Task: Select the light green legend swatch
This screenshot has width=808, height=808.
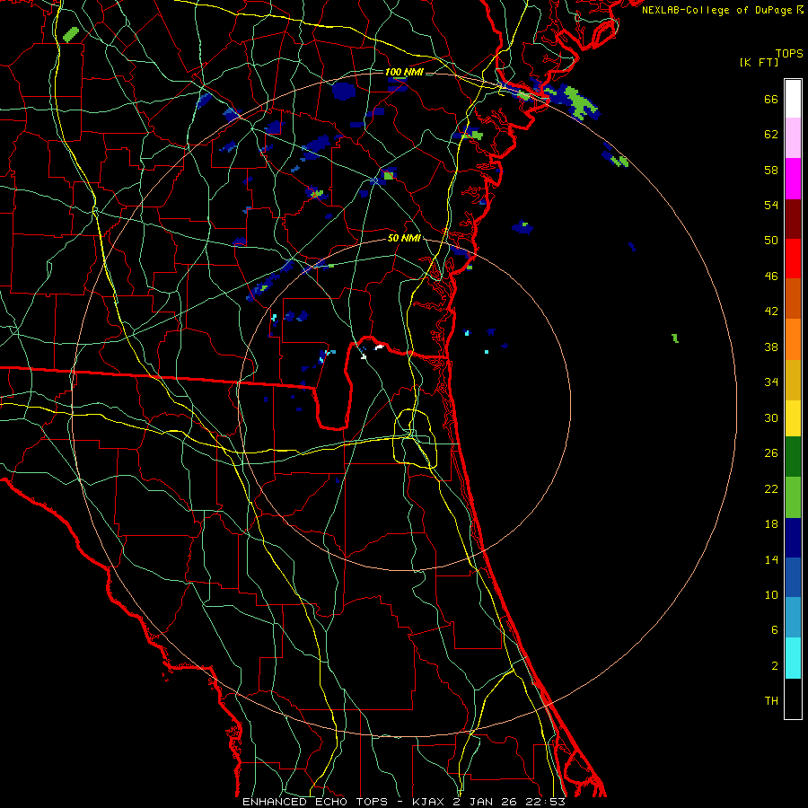Action: point(793,497)
